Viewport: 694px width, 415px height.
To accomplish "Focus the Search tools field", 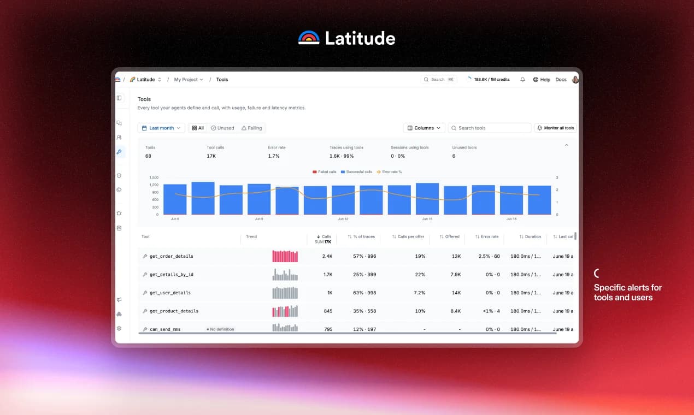I will (490, 128).
